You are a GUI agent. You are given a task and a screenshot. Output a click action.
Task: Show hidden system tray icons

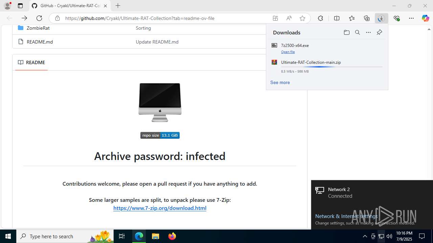(x=365, y=236)
